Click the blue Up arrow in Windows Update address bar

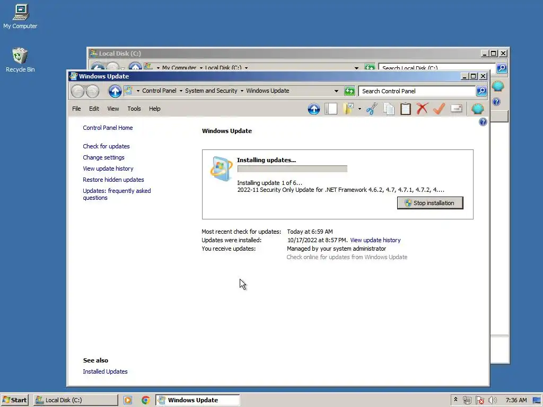click(115, 91)
